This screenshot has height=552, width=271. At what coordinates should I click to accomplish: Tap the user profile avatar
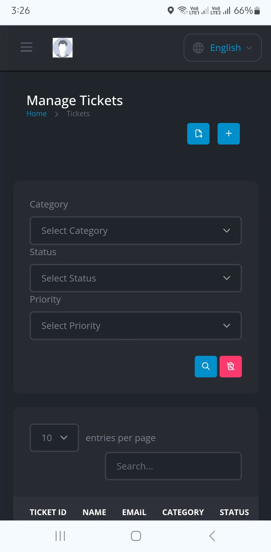pyautogui.click(x=62, y=48)
